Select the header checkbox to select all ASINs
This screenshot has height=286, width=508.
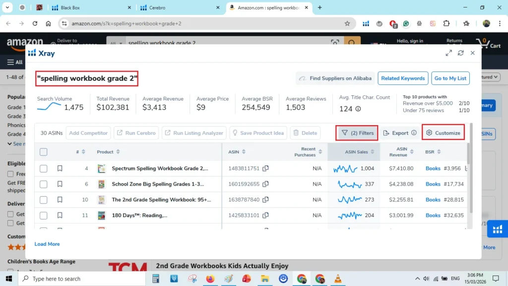[43, 152]
